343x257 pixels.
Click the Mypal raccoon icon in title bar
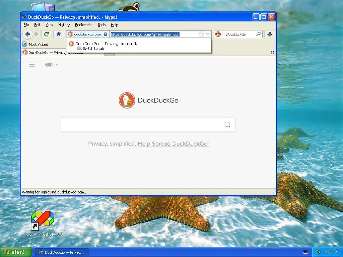click(24, 17)
